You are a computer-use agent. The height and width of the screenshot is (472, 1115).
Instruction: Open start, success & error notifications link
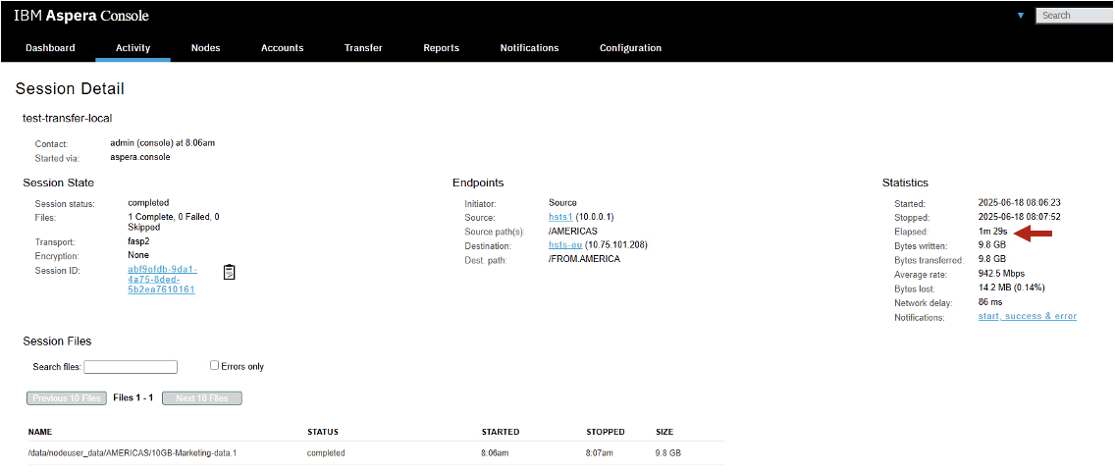[x=1028, y=316]
